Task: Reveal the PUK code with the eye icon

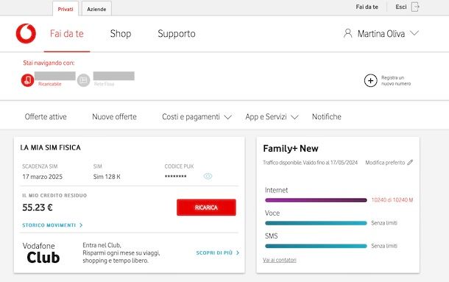Action: (208, 176)
